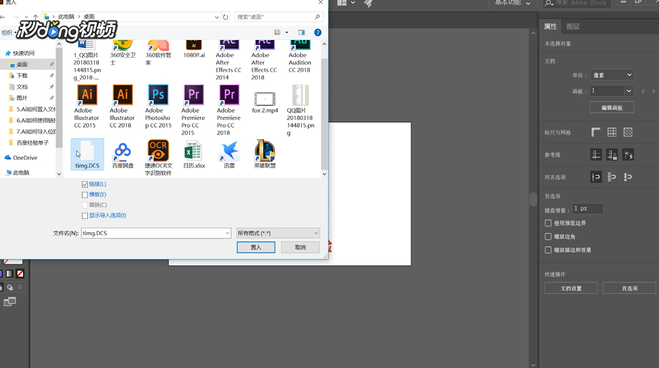The image size is (659, 368).
Task: Select the 捷速OCR文字识别软件 shortcut
Action: (x=158, y=158)
